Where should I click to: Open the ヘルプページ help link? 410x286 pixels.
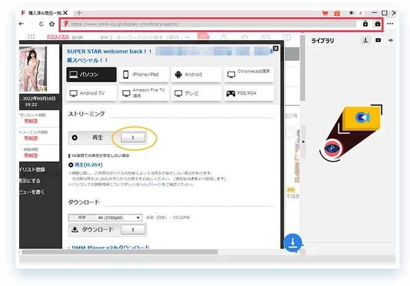click(x=150, y=184)
